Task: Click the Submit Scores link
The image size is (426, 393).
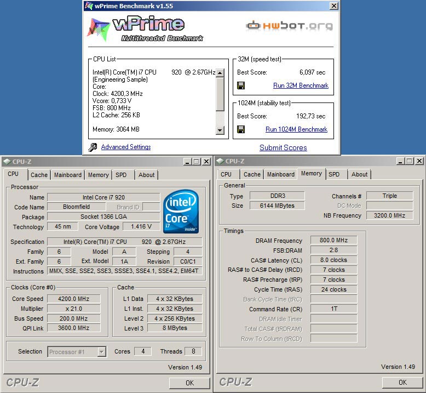Action: (283, 147)
